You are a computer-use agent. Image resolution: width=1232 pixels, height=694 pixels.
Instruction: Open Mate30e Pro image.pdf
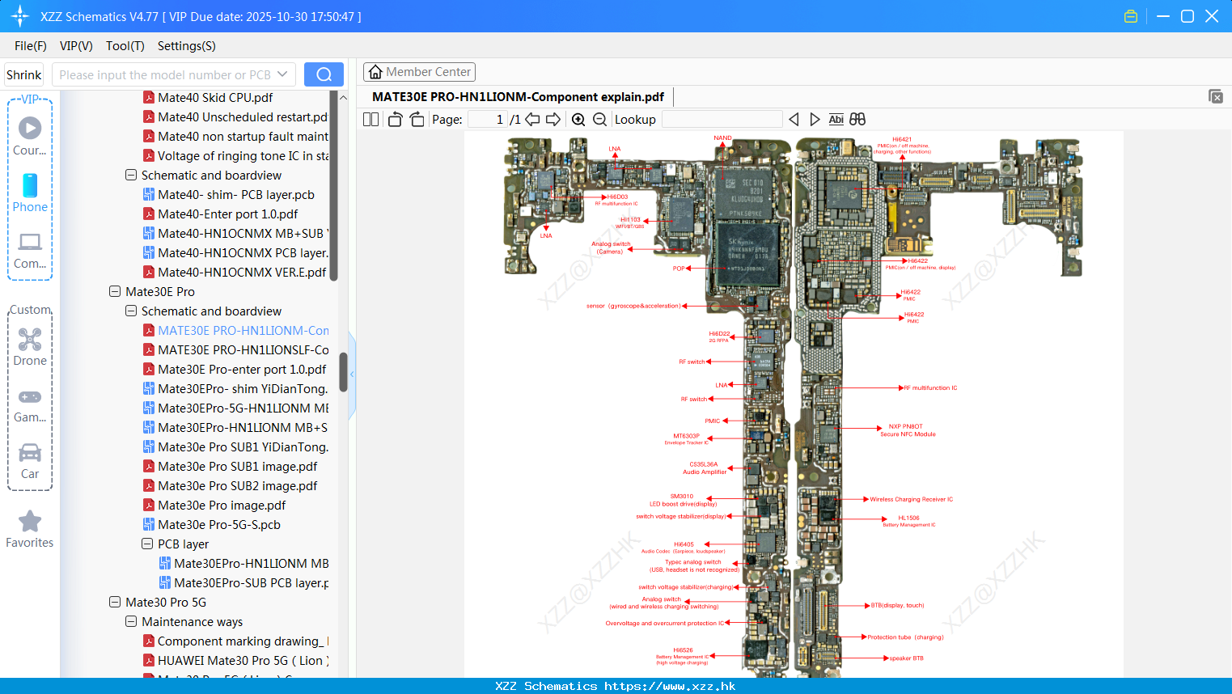pyautogui.click(x=222, y=505)
